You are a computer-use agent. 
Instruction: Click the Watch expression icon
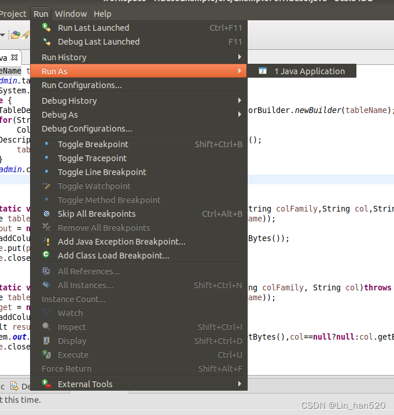46,312
